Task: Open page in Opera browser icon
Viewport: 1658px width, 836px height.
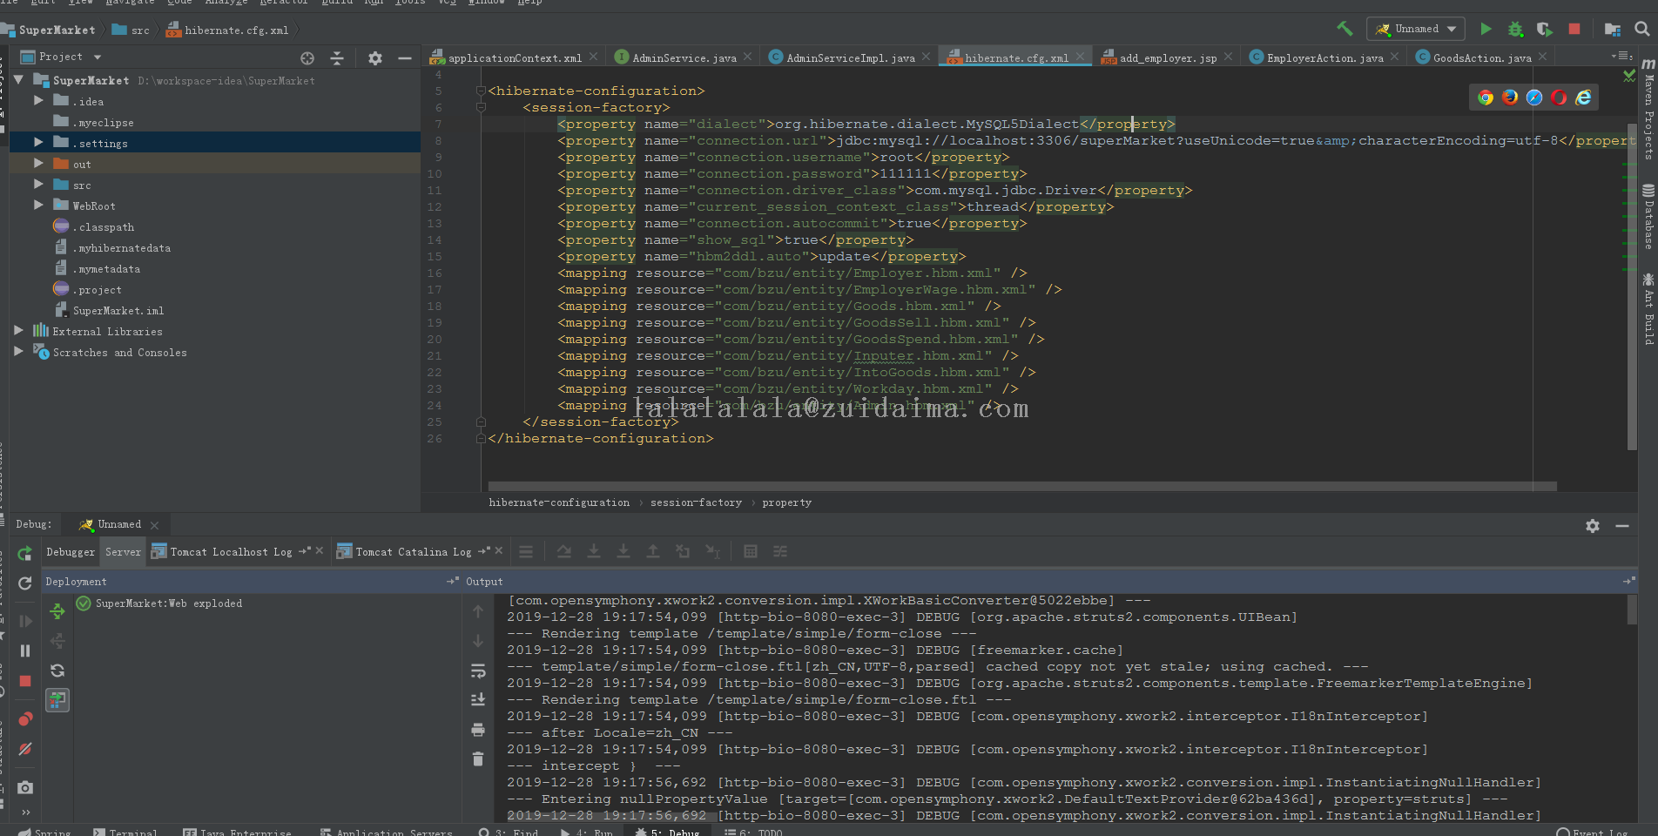Action: 1559,98
